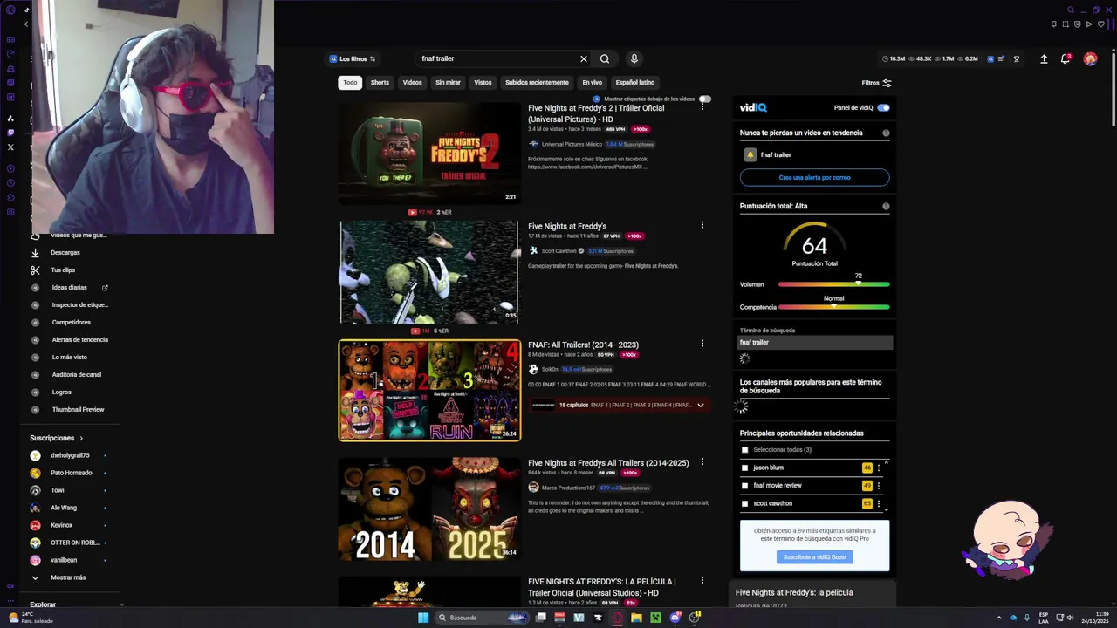
Task: Open the notifications bell
Action: (x=1066, y=58)
